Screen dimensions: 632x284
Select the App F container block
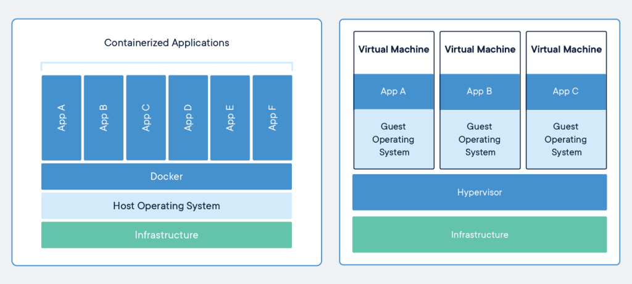click(x=272, y=118)
